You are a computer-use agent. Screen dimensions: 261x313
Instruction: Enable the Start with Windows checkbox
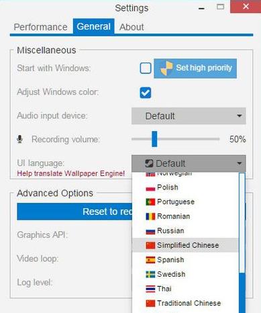146,68
